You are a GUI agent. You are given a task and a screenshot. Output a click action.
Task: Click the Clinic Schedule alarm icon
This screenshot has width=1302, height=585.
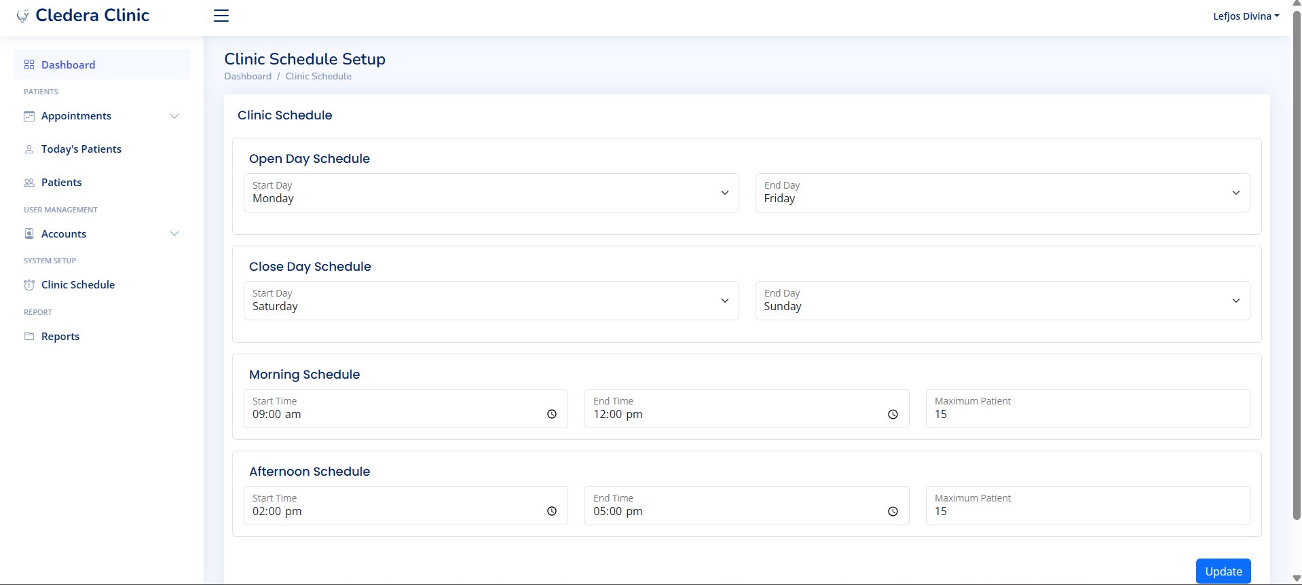pos(29,285)
